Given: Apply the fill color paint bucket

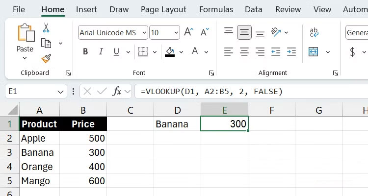Looking at the screenshot, I should [x=170, y=51].
